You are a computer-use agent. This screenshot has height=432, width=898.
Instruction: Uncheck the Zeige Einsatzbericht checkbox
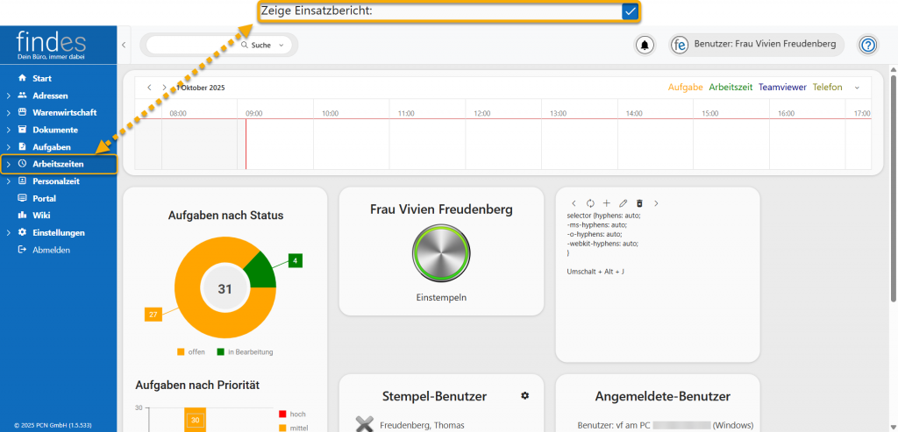tap(630, 11)
